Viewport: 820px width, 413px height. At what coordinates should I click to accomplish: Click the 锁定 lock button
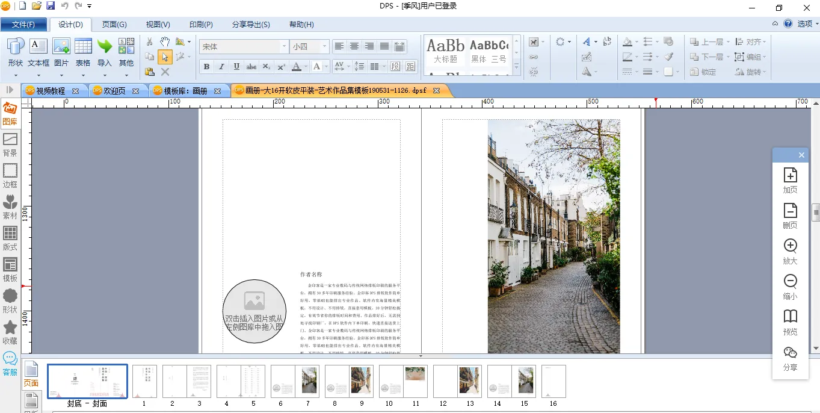tap(703, 72)
